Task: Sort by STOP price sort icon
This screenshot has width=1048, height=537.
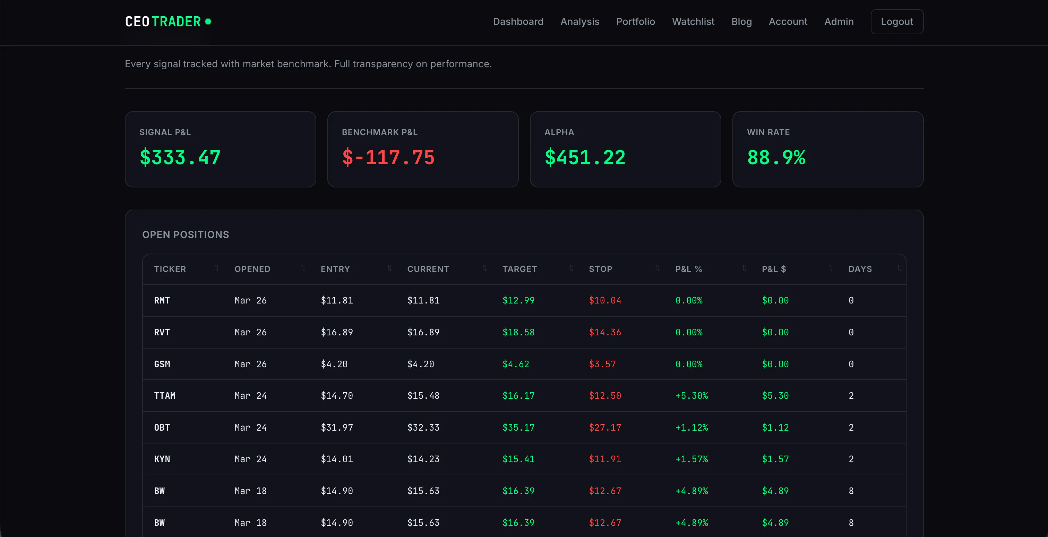Action: click(x=658, y=268)
